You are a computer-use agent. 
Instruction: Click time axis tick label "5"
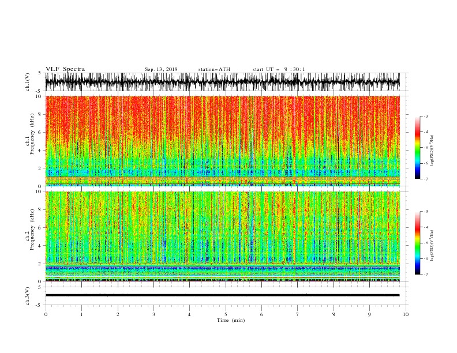tap(226, 314)
